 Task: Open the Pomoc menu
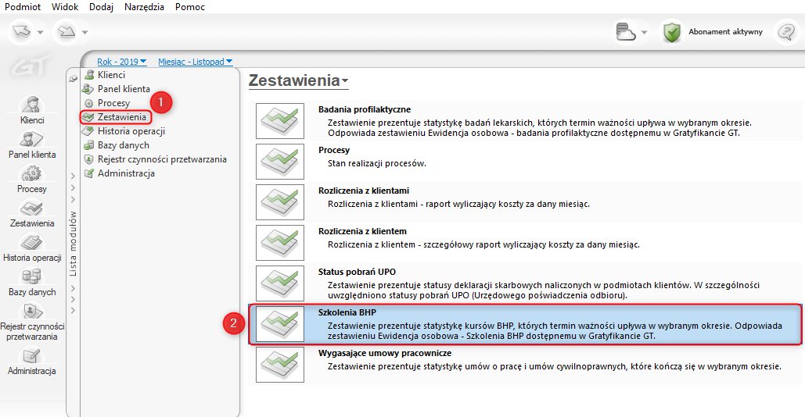(x=189, y=7)
